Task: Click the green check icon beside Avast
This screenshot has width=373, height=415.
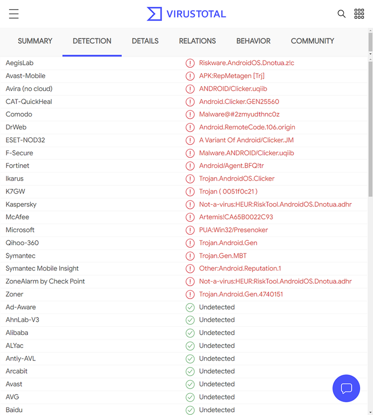Action: pos(190,384)
